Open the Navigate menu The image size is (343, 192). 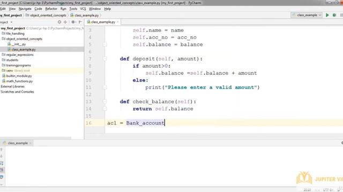(x=25, y=9)
